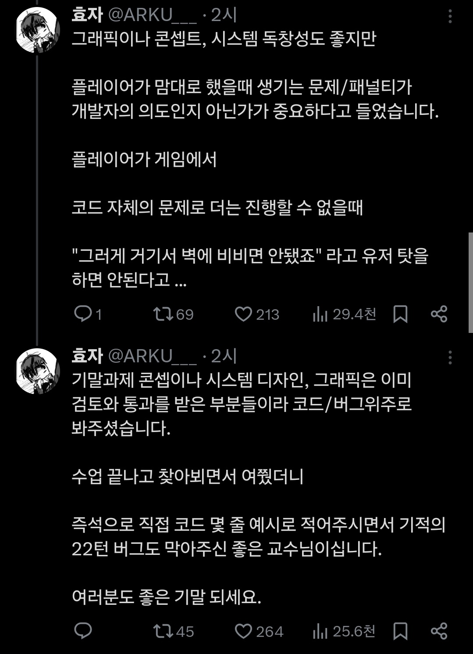This screenshot has width=473, height=654.
Task: Open the second tweet's profile avatar
Action: point(38,371)
